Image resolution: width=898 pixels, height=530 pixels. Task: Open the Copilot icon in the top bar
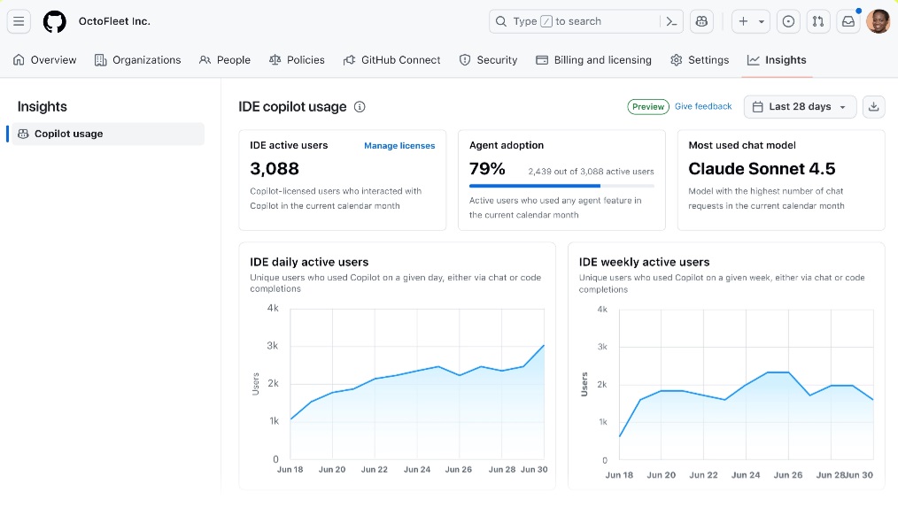tap(701, 21)
